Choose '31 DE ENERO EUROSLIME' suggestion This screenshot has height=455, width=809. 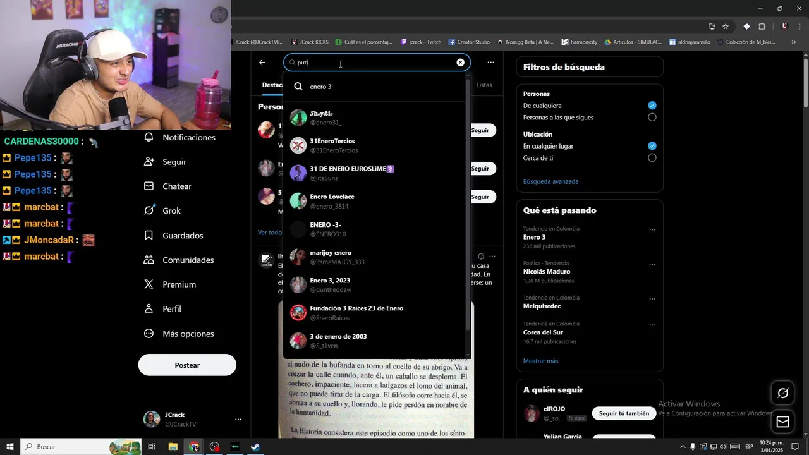(x=374, y=173)
